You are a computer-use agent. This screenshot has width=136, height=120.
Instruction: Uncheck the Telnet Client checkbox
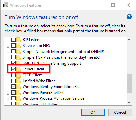(x=13, y=69)
